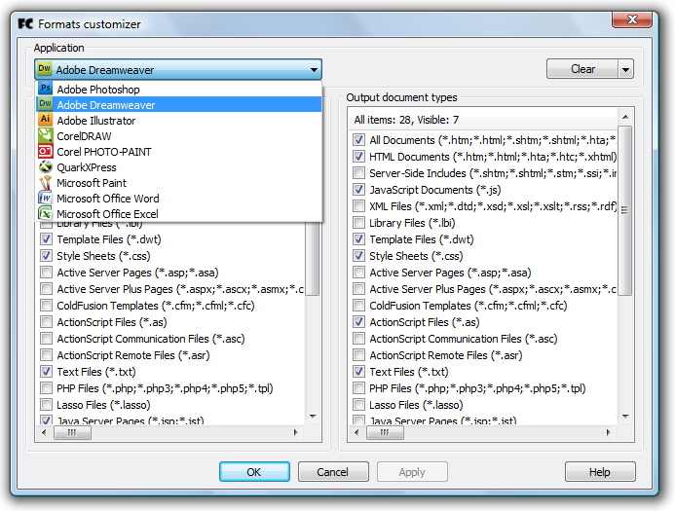Check Active Server Pages in left list
This screenshot has width=675, height=511.
click(x=46, y=273)
